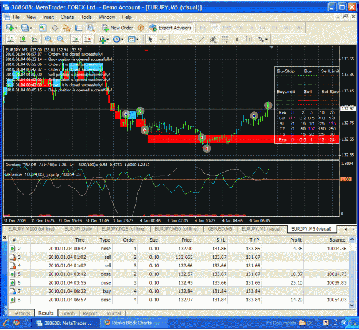Select the Horizontal Line drawing tool
The width and height of the screenshot is (359, 330).
189,40
